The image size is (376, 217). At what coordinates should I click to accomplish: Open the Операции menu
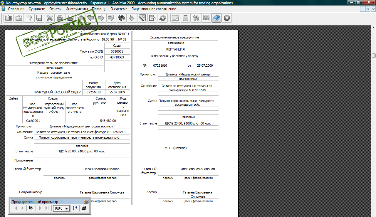click(x=16, y=9)
